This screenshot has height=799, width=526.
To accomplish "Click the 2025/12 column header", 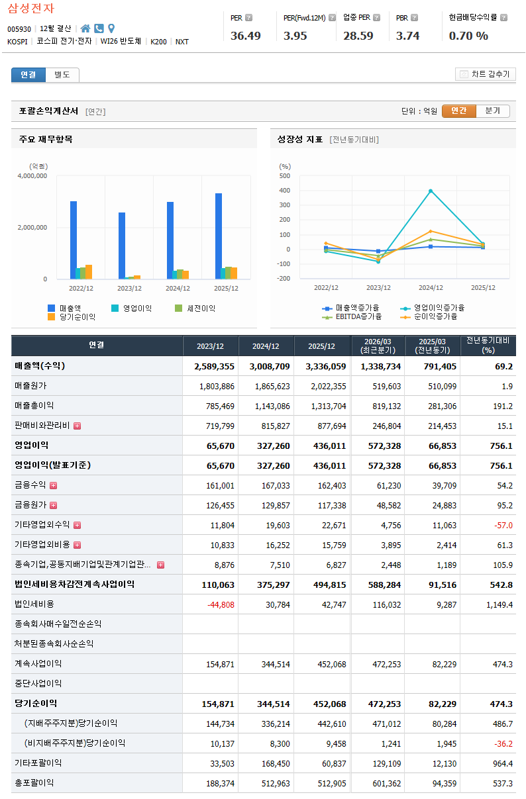I will point(322,346).
